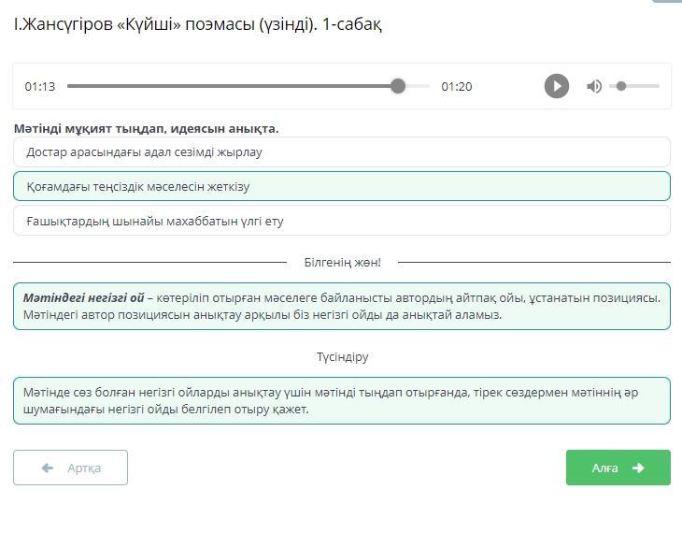
Task: Mute the audio speaker icon
Action: pyautogui.click(x=594, y=86)
